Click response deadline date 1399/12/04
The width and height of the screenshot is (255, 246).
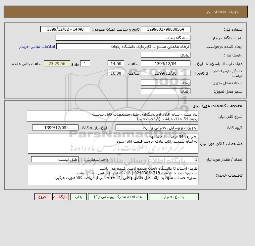(x=165, y=64)
